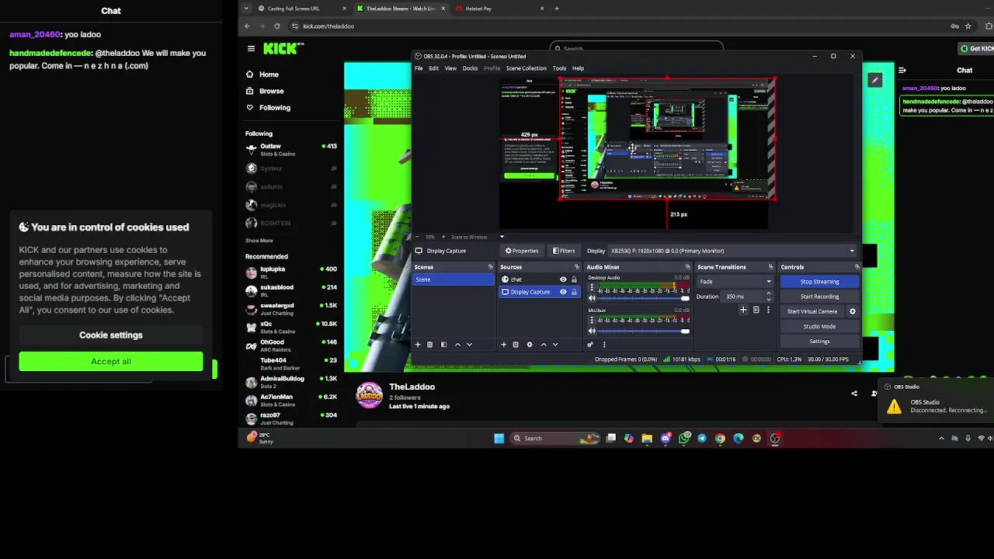Viewport: 994px width, 559px height.
Task: Toggle lock on Display Capture source
Action: click(574, 292)
